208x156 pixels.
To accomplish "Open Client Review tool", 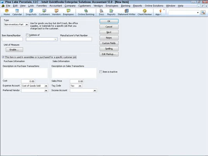I will coord(145,12).
